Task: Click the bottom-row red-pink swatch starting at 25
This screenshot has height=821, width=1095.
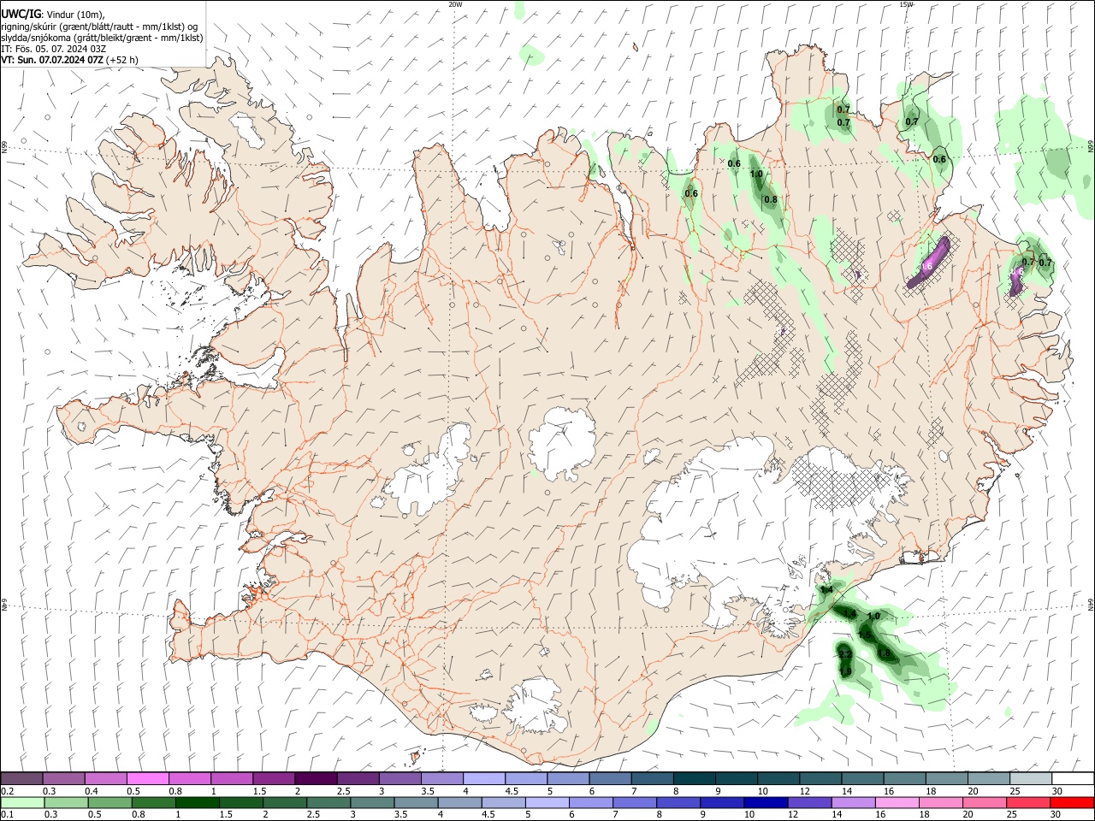Action: pos(1028,803)
